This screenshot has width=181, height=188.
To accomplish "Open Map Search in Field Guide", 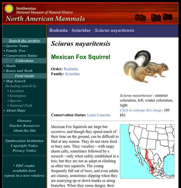I will (16, 81).
